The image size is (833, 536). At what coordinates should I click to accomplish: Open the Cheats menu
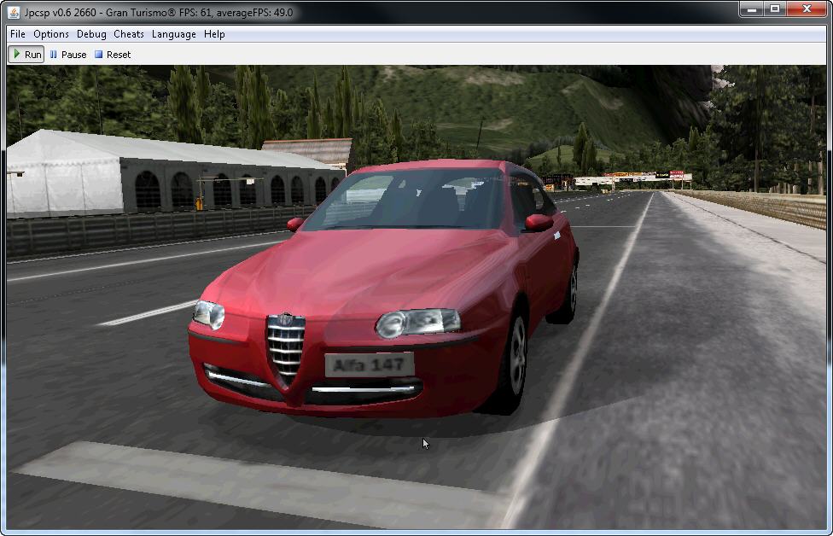pyautogui.click(x=129, y=34)
